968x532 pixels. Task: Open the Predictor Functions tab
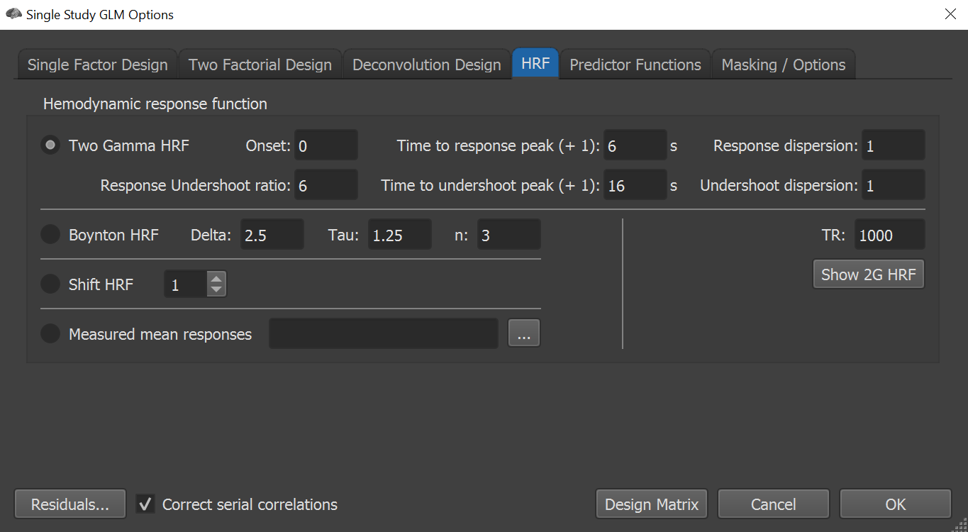click(x=635, y=65)
